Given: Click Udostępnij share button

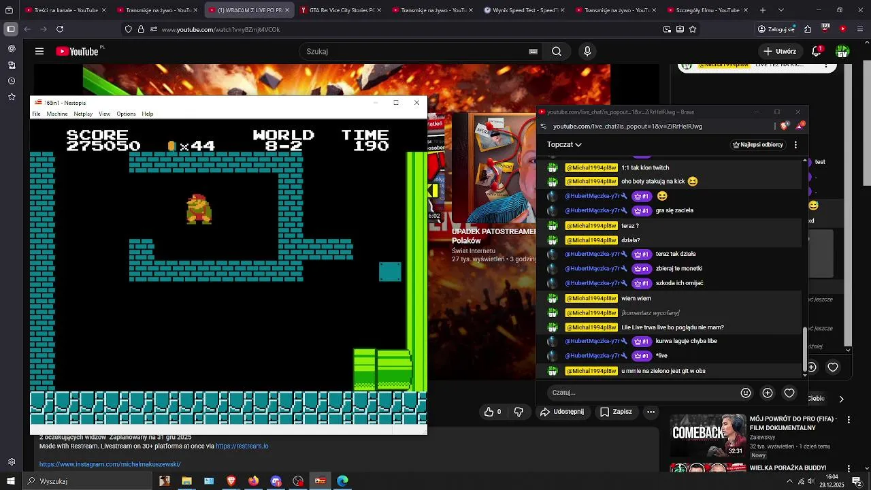Looking at the screenshot, I should (x=562, y=412).
